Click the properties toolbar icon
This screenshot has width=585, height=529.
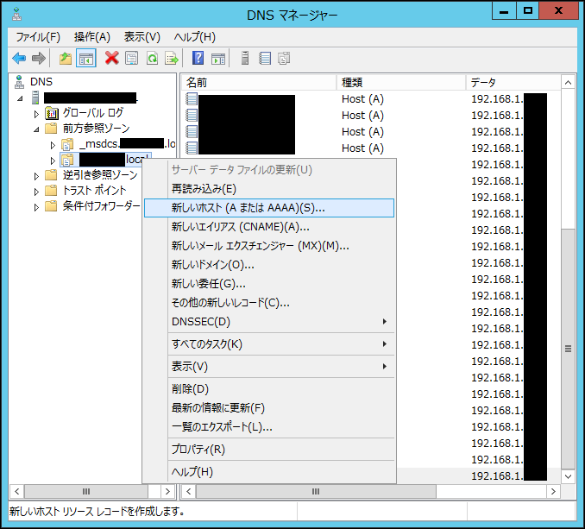(131, 59)
